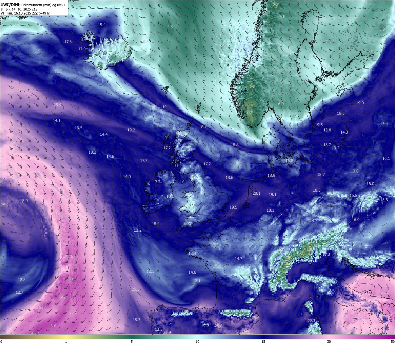Screen dimensions: 395x344
Task: Click the 14.1 value label
Action: [56, 121]
